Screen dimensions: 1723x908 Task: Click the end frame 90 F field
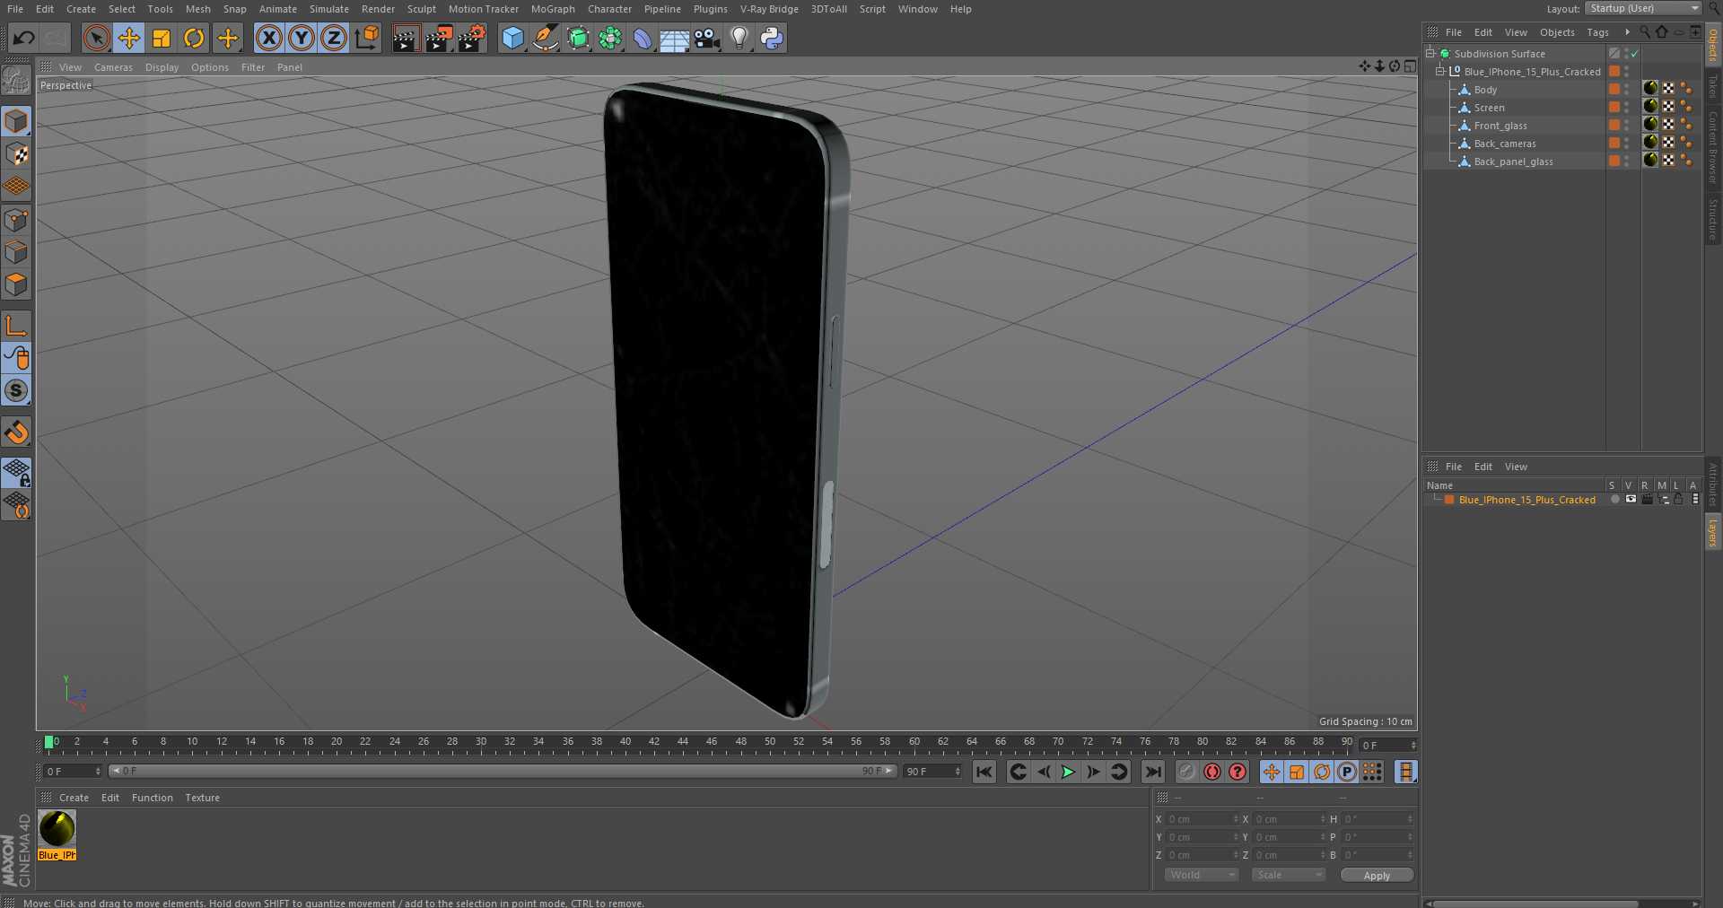click(x=931, y=772)
